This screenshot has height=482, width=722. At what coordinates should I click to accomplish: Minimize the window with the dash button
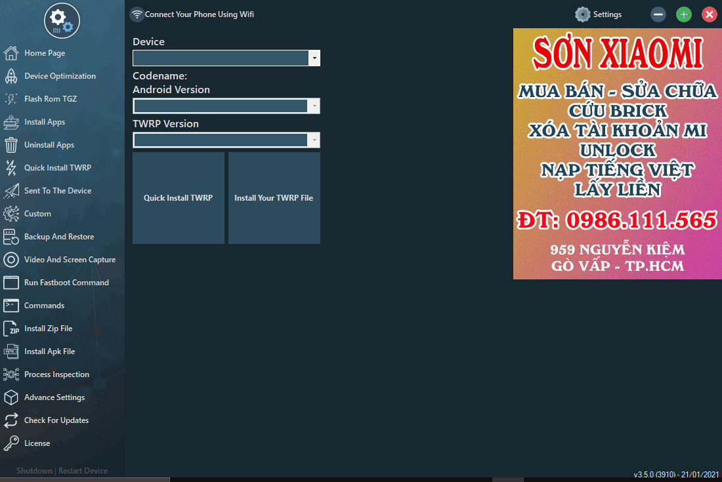[658, 14]
